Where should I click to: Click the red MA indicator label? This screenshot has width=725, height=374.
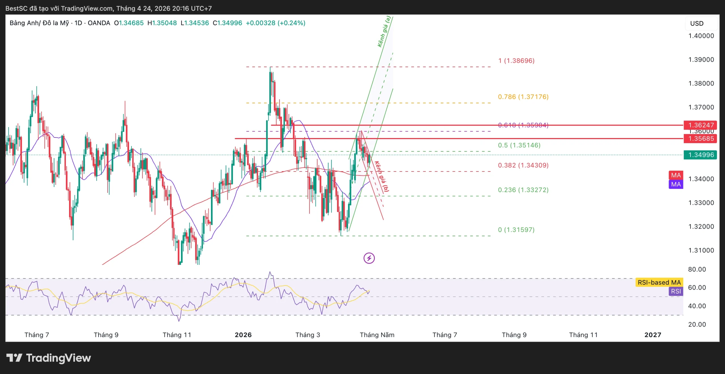pos(676,175)
